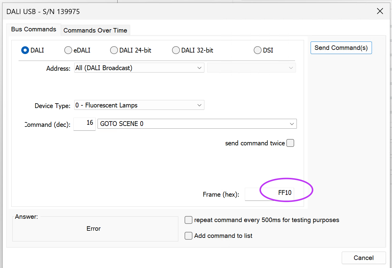392x268 pixels.
Task: Enable the send command twice checkbox
Action: 290,143
